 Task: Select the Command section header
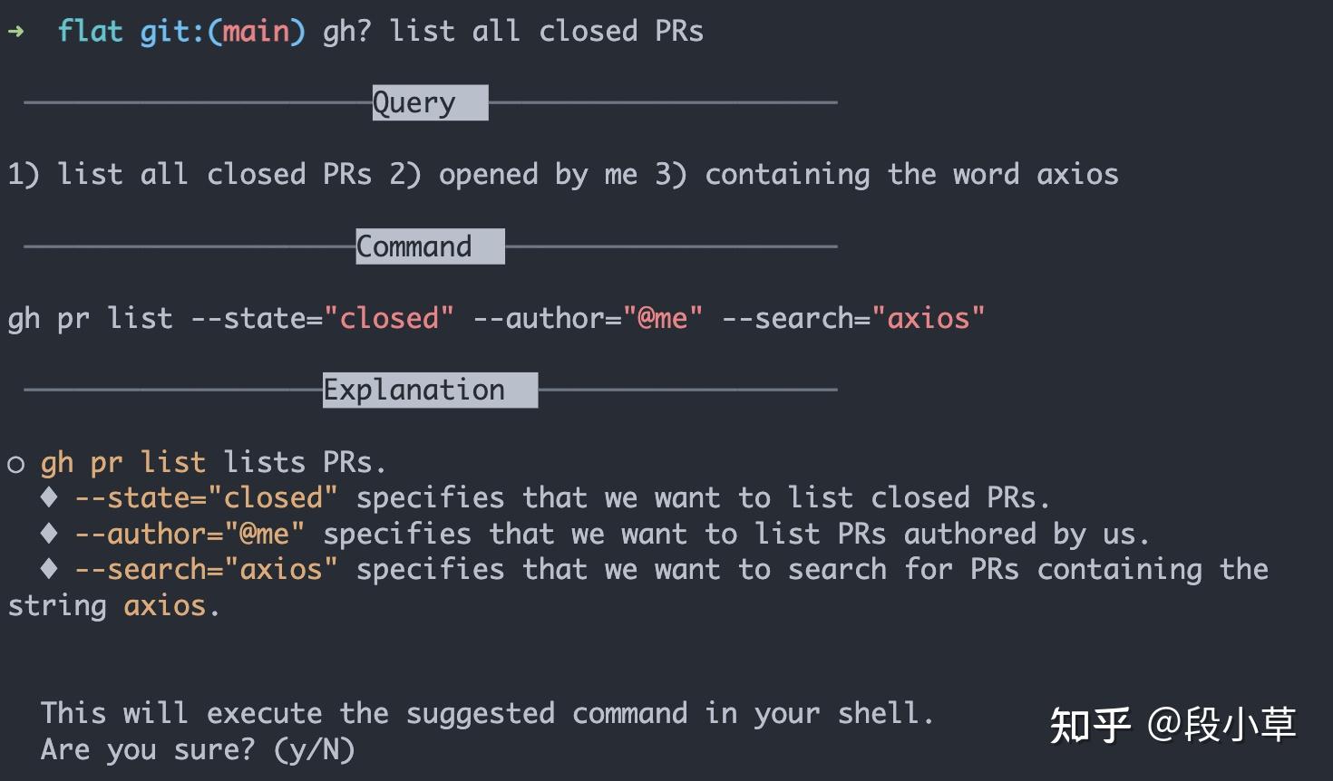430,246
